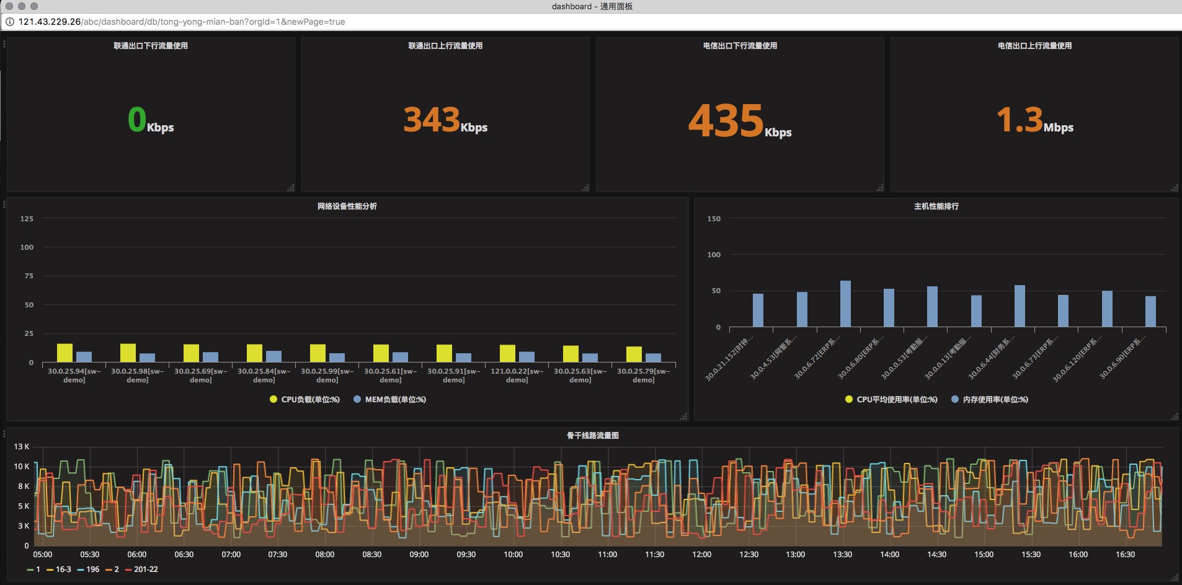The height and width of the screenshot is (585, 1182).
Task: Open the 联通出口上行流量使用 panel title menu
Action: pos(445,46)
